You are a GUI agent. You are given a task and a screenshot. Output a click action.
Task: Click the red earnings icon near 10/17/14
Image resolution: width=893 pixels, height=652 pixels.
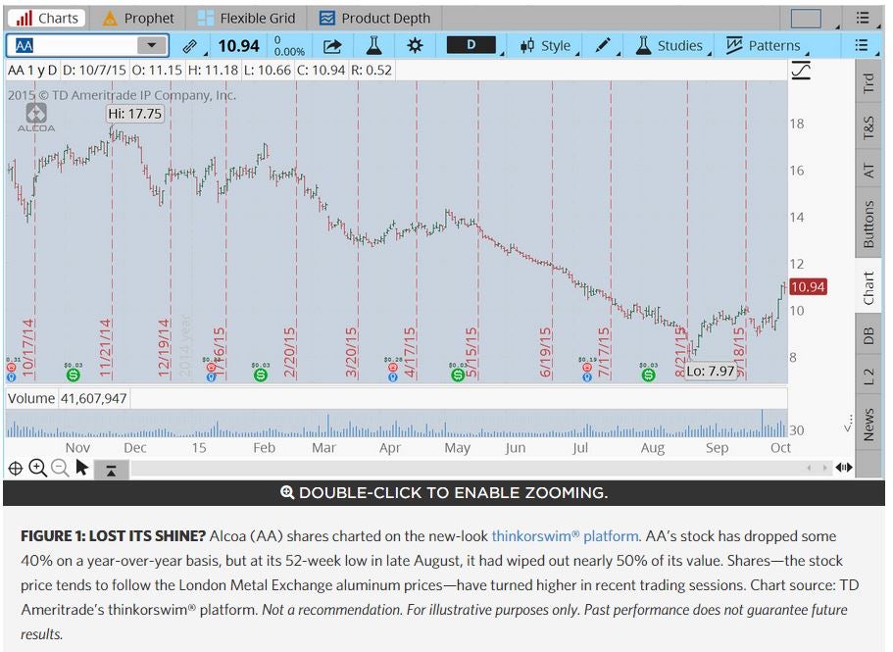click(x=12, y=368)
